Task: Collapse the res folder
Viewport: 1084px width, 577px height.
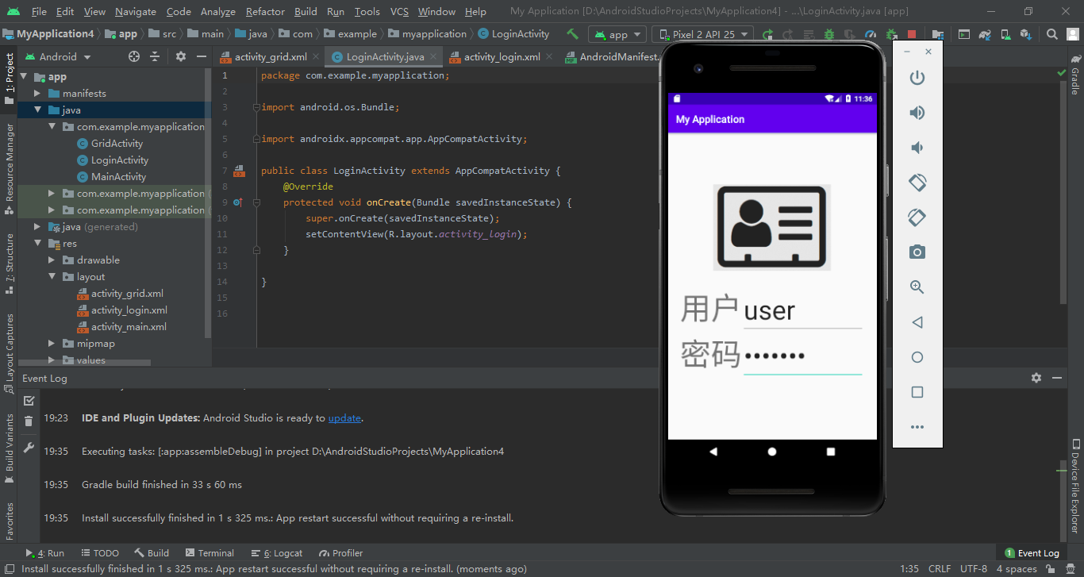Action: (x=37, y=244)
